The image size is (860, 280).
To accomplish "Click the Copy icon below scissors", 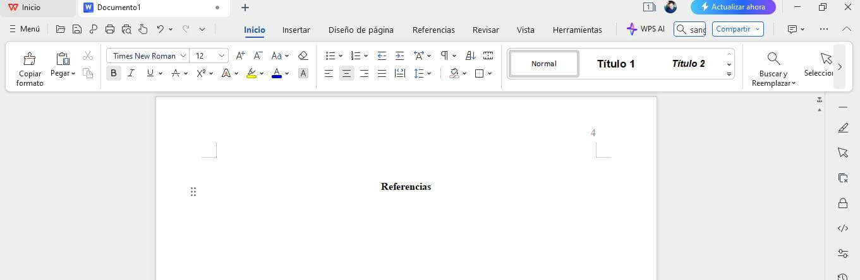I will tap(88, 73).
